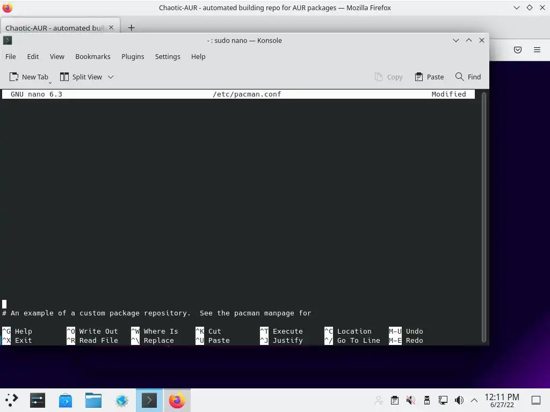This screenshot has height=412, width=550.
Task: Click the ^R Read File shortcut
Action: click(92, 340)
